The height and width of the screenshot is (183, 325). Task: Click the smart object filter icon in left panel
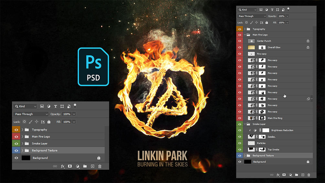[x=69, y=106]
